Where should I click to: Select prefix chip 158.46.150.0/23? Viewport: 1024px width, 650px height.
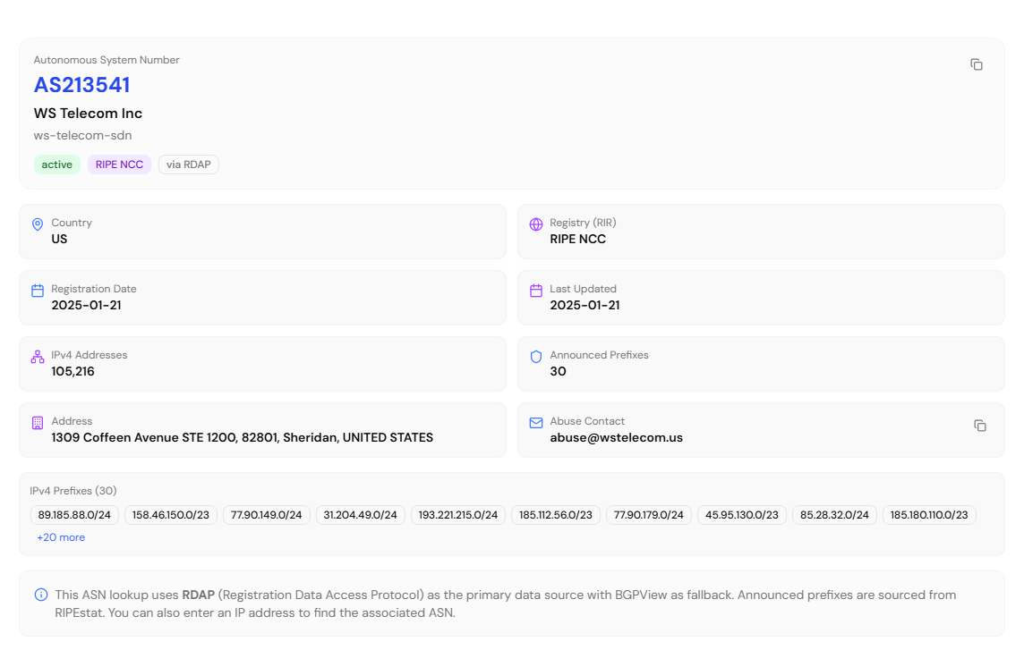click(x=170, y=515)
